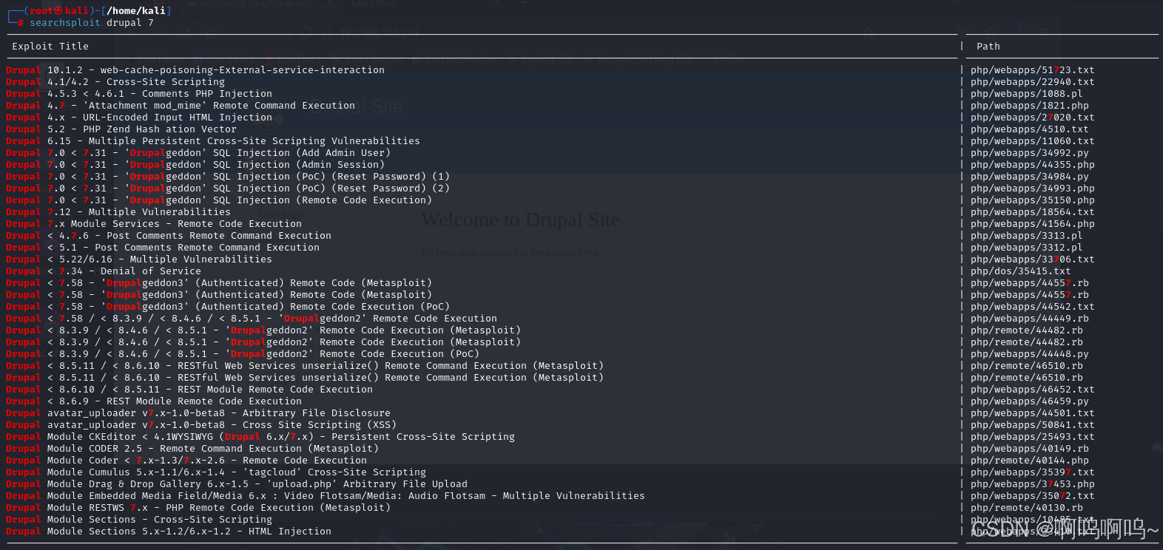Select the path 'php/webapps/34984.py'
This screenshot has width=1163, height=550.
click(x=1030, y=177)
